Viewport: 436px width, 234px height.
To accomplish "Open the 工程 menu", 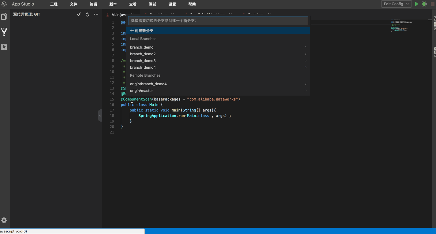I will (x=54, y=4).
